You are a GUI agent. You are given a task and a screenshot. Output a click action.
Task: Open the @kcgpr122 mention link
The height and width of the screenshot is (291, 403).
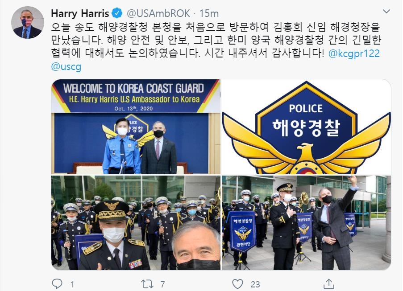(x=354, y=53)
